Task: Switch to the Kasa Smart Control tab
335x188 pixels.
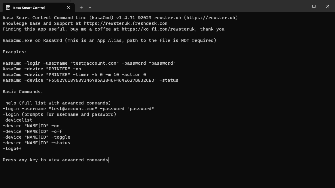Action: point(30,7)
